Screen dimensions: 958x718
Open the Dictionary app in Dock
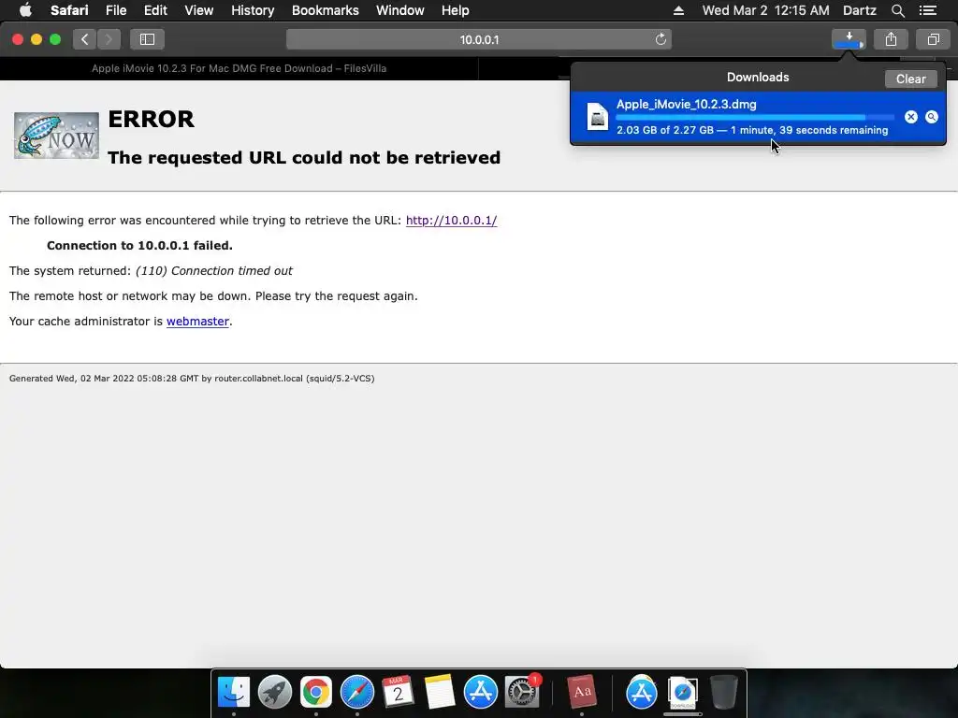[582, 692]
